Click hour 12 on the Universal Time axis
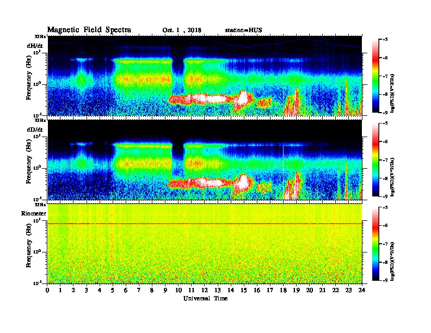The image size is (431, 333). (205, 290)
